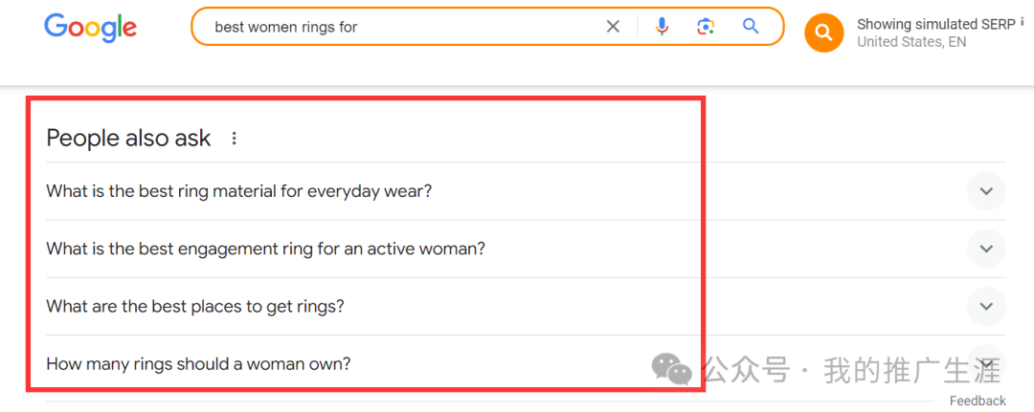The height and width of the screenshot is (412, 1034).
Task: Click 'How many rings should a woman own?'
Action: coord(198,364)
